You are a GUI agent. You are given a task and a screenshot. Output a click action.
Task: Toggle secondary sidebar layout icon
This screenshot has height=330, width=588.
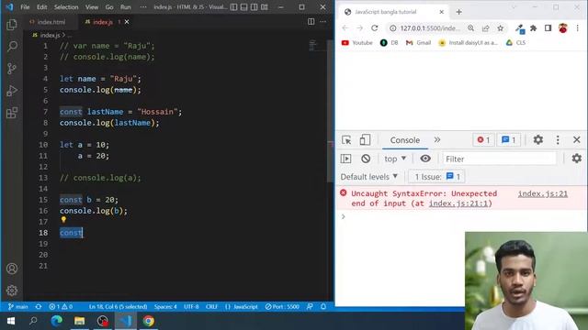pyautogui.click(x=254, y=7)
